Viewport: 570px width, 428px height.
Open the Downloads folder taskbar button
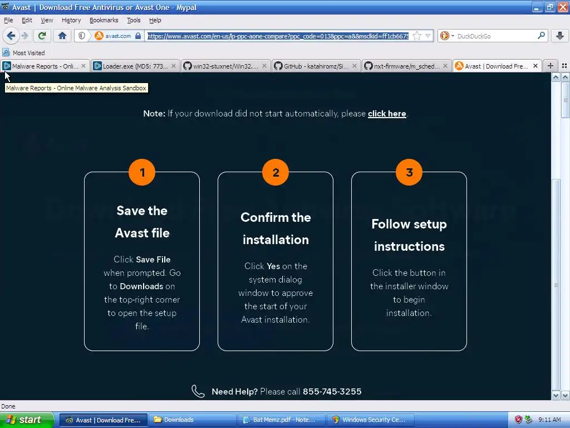coord(192,420)
